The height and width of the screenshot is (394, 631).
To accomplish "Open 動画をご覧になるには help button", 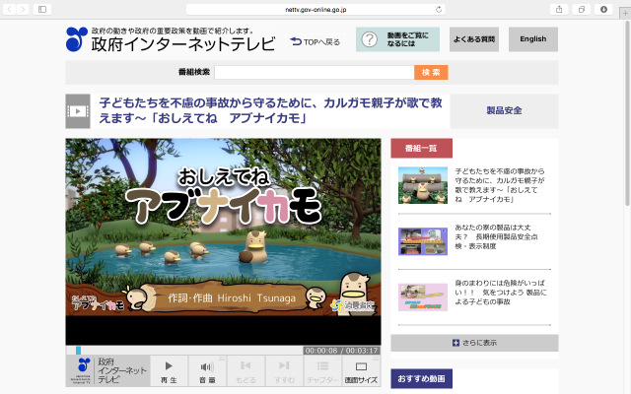I will (x=397, y=39).
